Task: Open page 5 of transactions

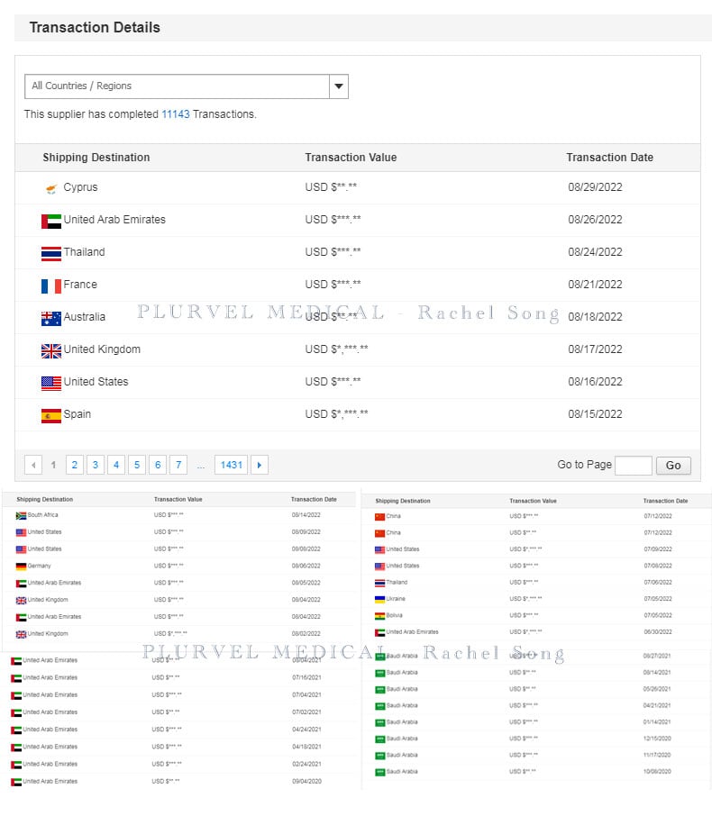Action: (x=137, y=465)
